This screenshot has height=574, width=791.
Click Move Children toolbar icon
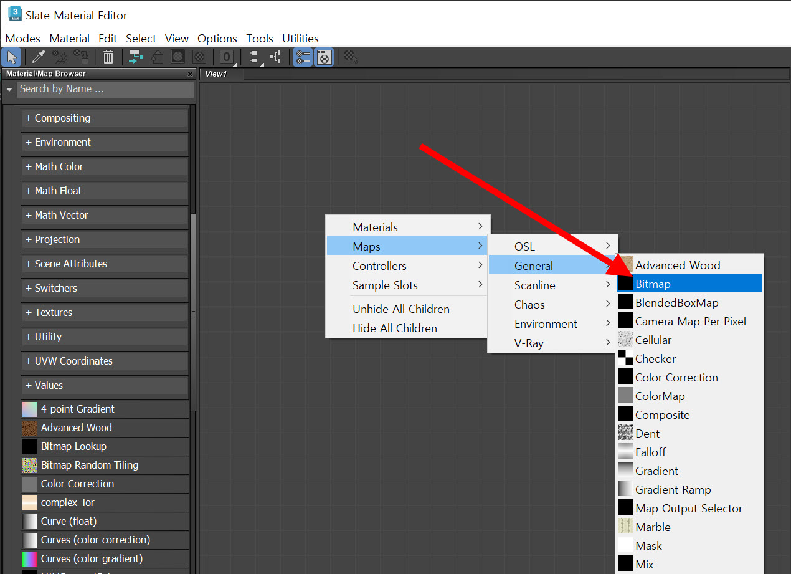coord(136,57)
